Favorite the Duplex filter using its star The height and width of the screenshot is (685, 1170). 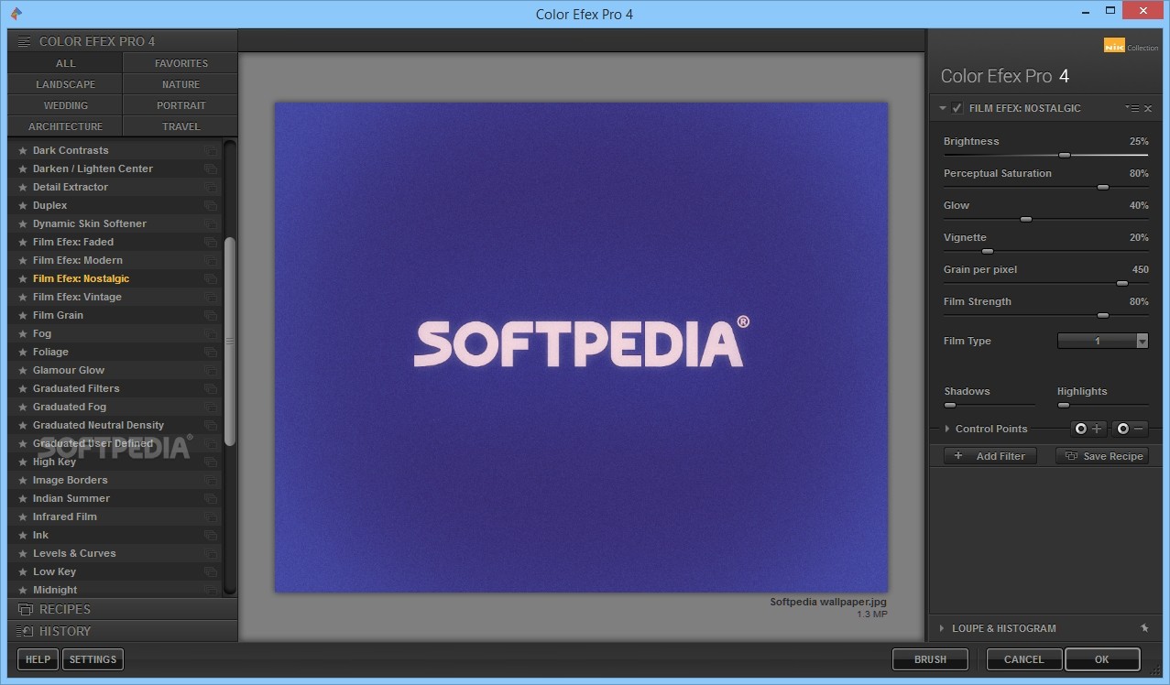point(23,205)
